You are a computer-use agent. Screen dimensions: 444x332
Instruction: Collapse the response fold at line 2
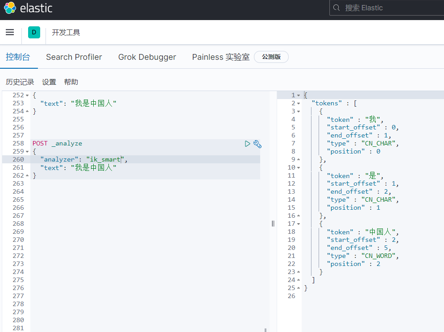299,104
